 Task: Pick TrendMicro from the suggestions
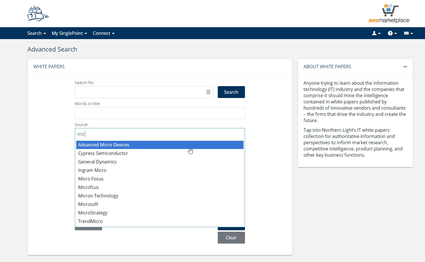click(160, 221)
